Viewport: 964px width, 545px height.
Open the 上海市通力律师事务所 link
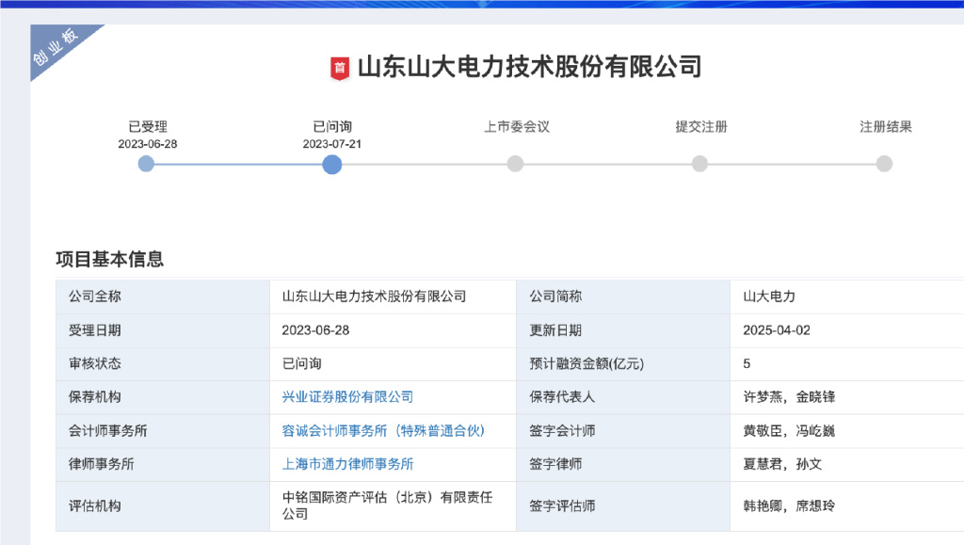pos(347,464)
